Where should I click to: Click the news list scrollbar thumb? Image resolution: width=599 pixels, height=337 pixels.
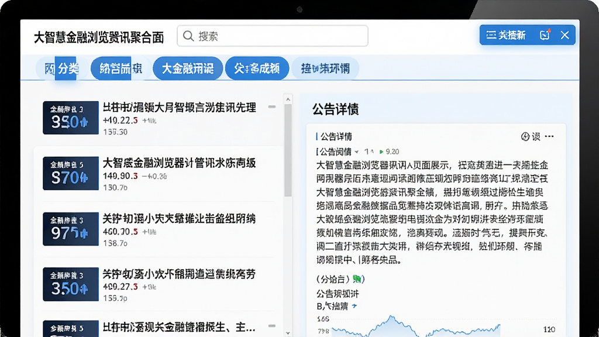(288, 150)
